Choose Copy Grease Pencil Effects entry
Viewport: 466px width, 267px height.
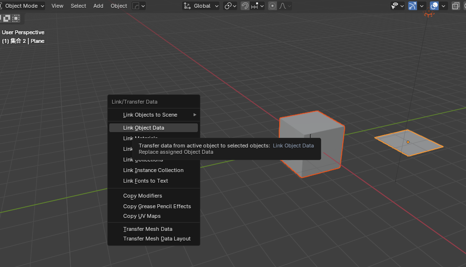pyautogui.click(x=154, y=206)
